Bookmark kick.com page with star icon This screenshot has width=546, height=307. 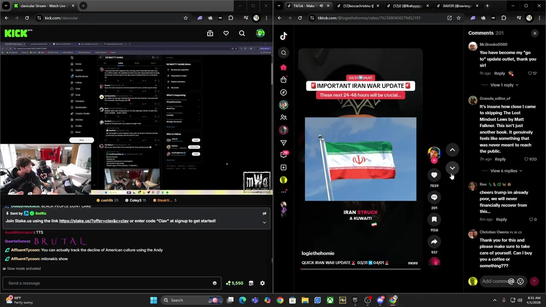tap(186, 18)
